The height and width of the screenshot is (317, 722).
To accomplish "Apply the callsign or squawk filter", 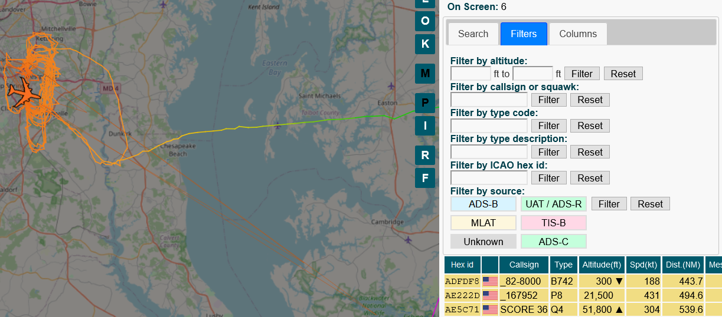I will pyautogui.click(x=549, y=100).
